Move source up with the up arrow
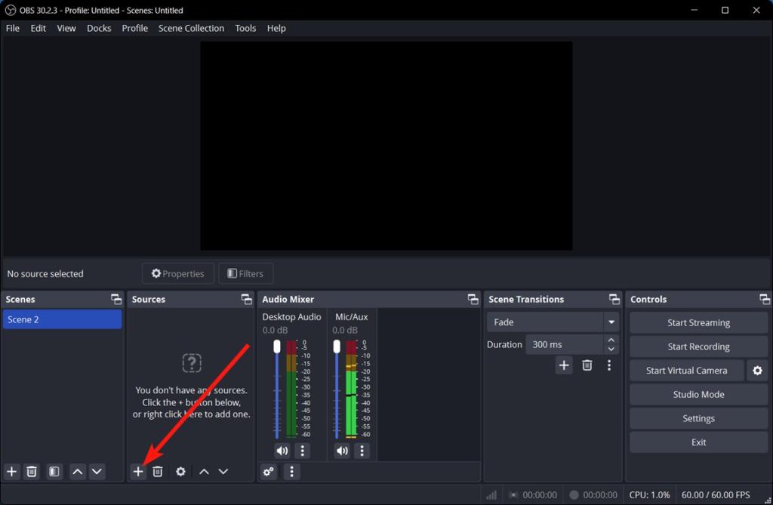This screenshot has height=505, width=773. coord(203,471)
